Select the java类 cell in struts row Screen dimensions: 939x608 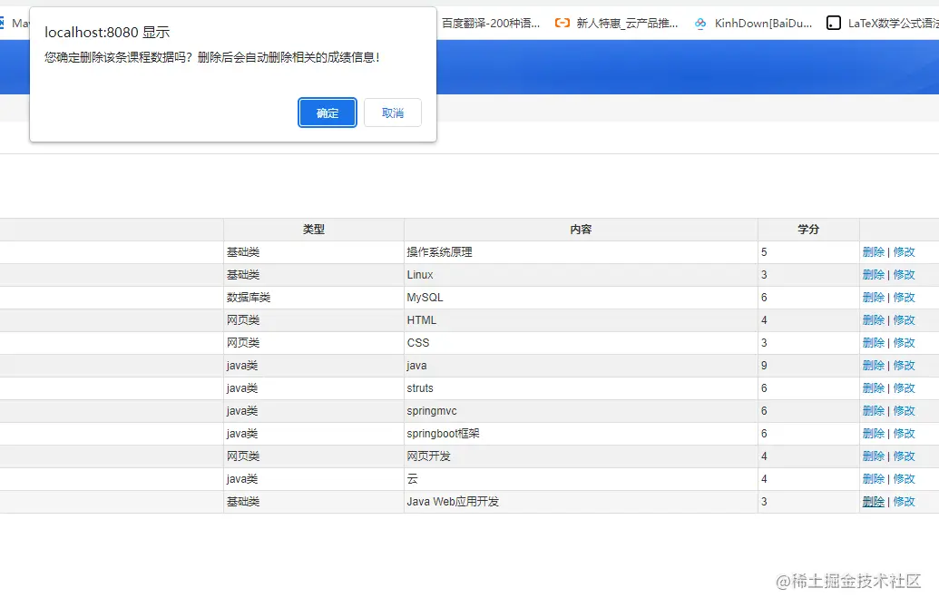coord(314,388)
